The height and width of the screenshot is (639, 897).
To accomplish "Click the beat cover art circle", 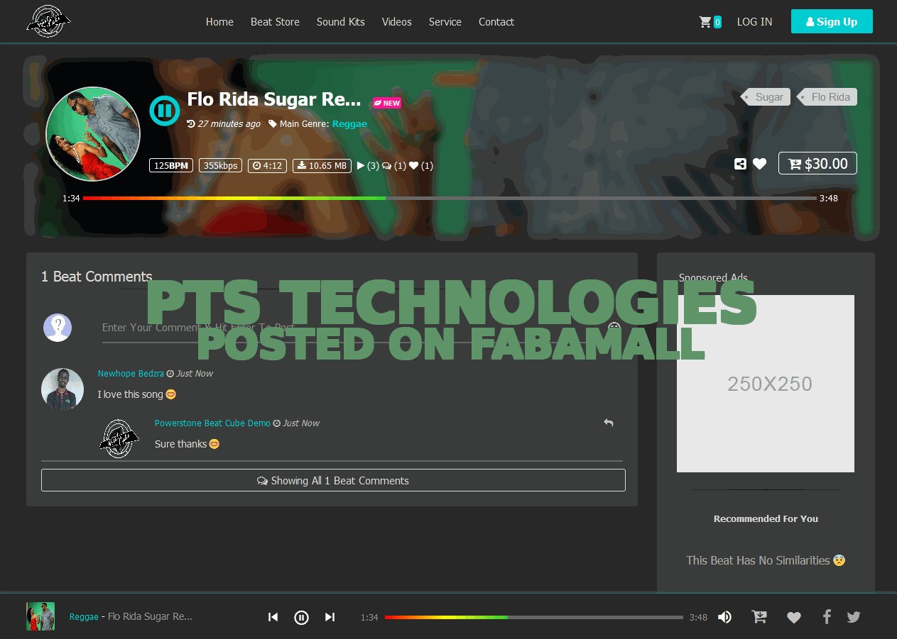I will click(93, 135).
